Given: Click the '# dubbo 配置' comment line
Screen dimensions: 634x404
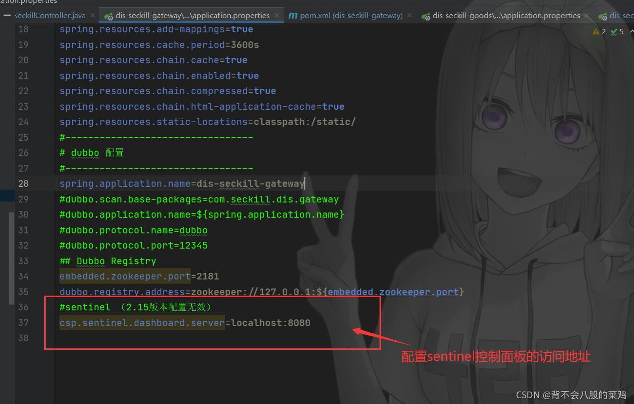Looking at the screenshot, I should pos(91,153).
